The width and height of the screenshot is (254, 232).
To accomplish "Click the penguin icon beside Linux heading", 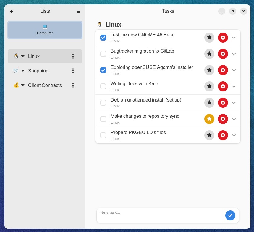I will click(x=100, y=25).
